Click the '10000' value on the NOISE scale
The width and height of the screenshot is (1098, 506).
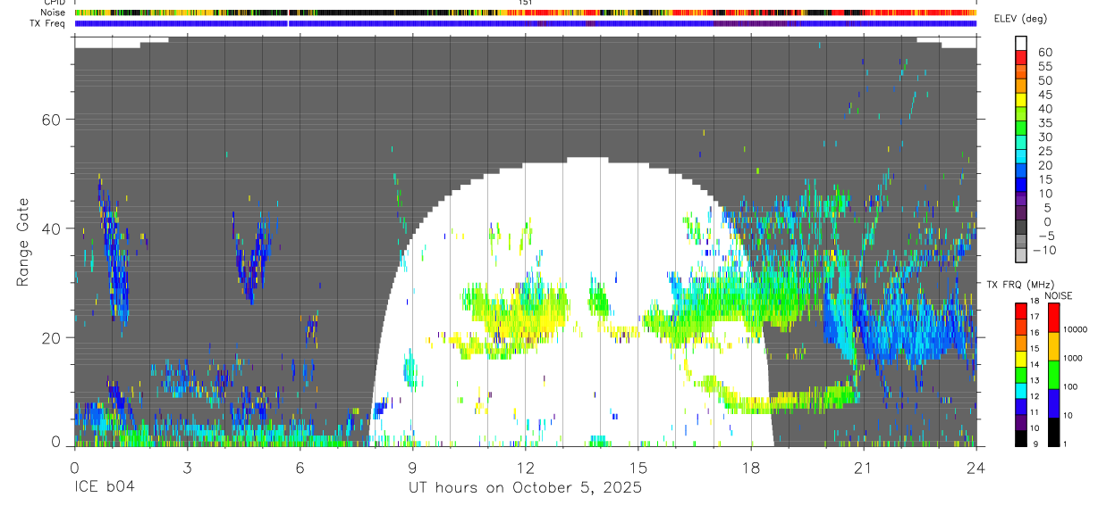(x=1075, y=329)
